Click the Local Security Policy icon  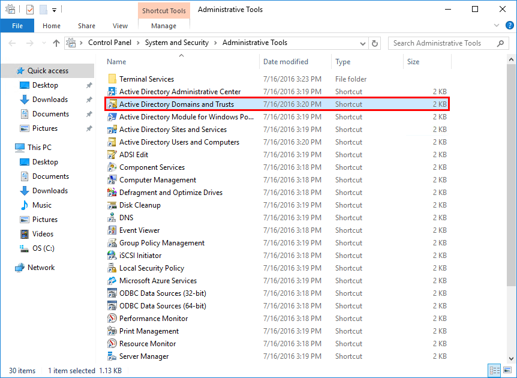point(112,268)
